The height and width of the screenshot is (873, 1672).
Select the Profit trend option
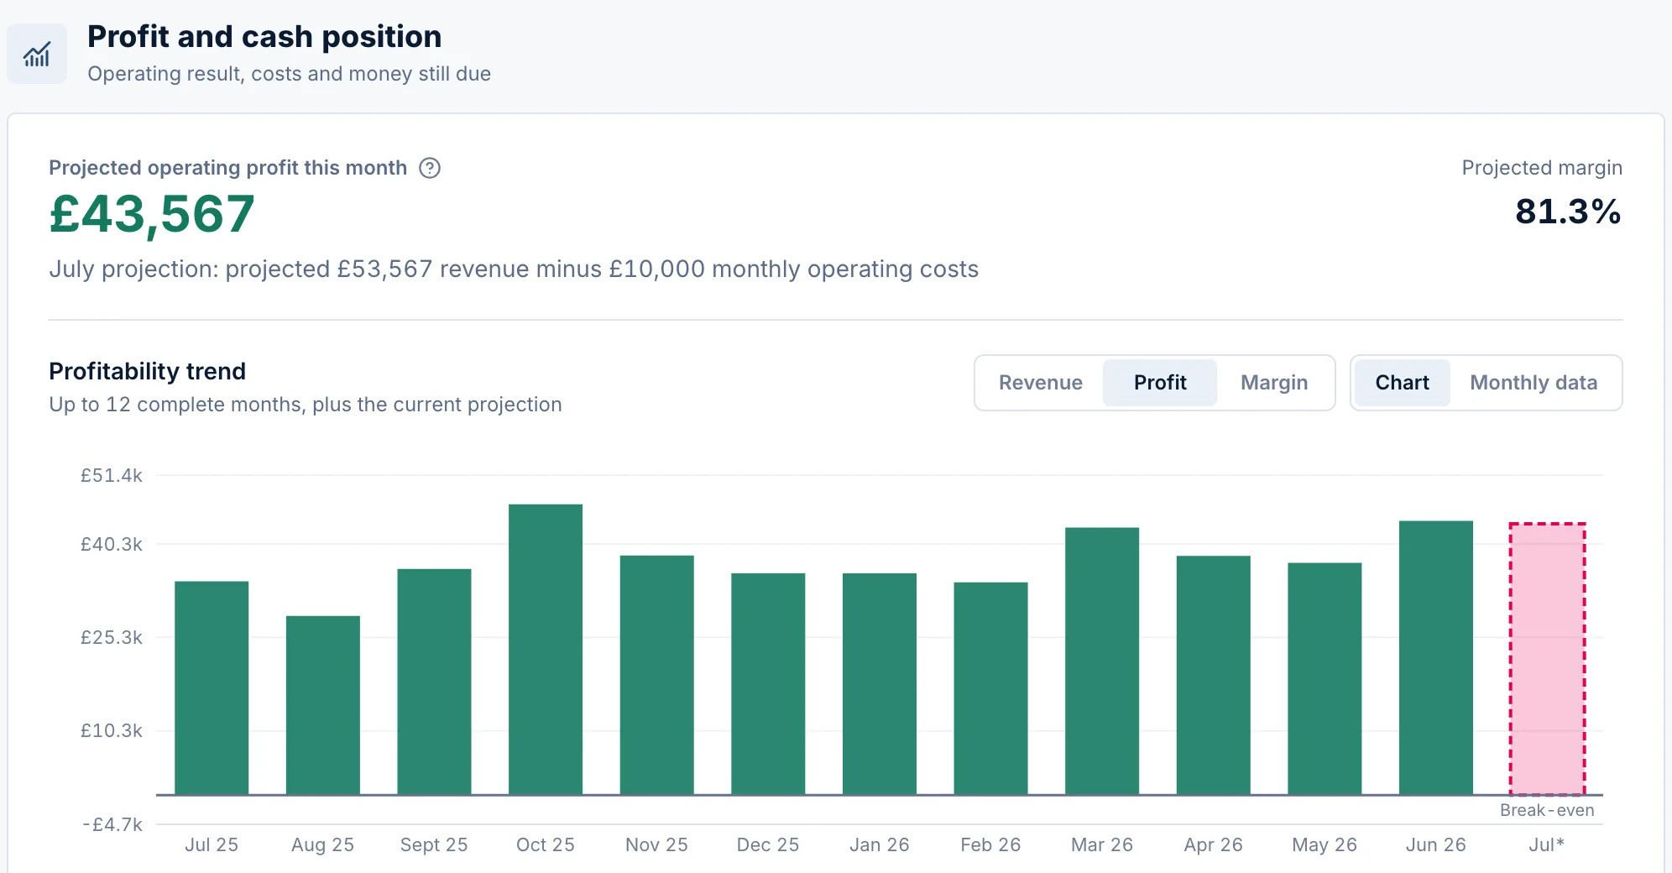[x=1160, y=383]
